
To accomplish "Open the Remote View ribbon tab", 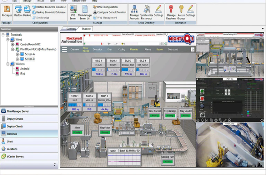I will pyautogui.click(x=79, y=1).
